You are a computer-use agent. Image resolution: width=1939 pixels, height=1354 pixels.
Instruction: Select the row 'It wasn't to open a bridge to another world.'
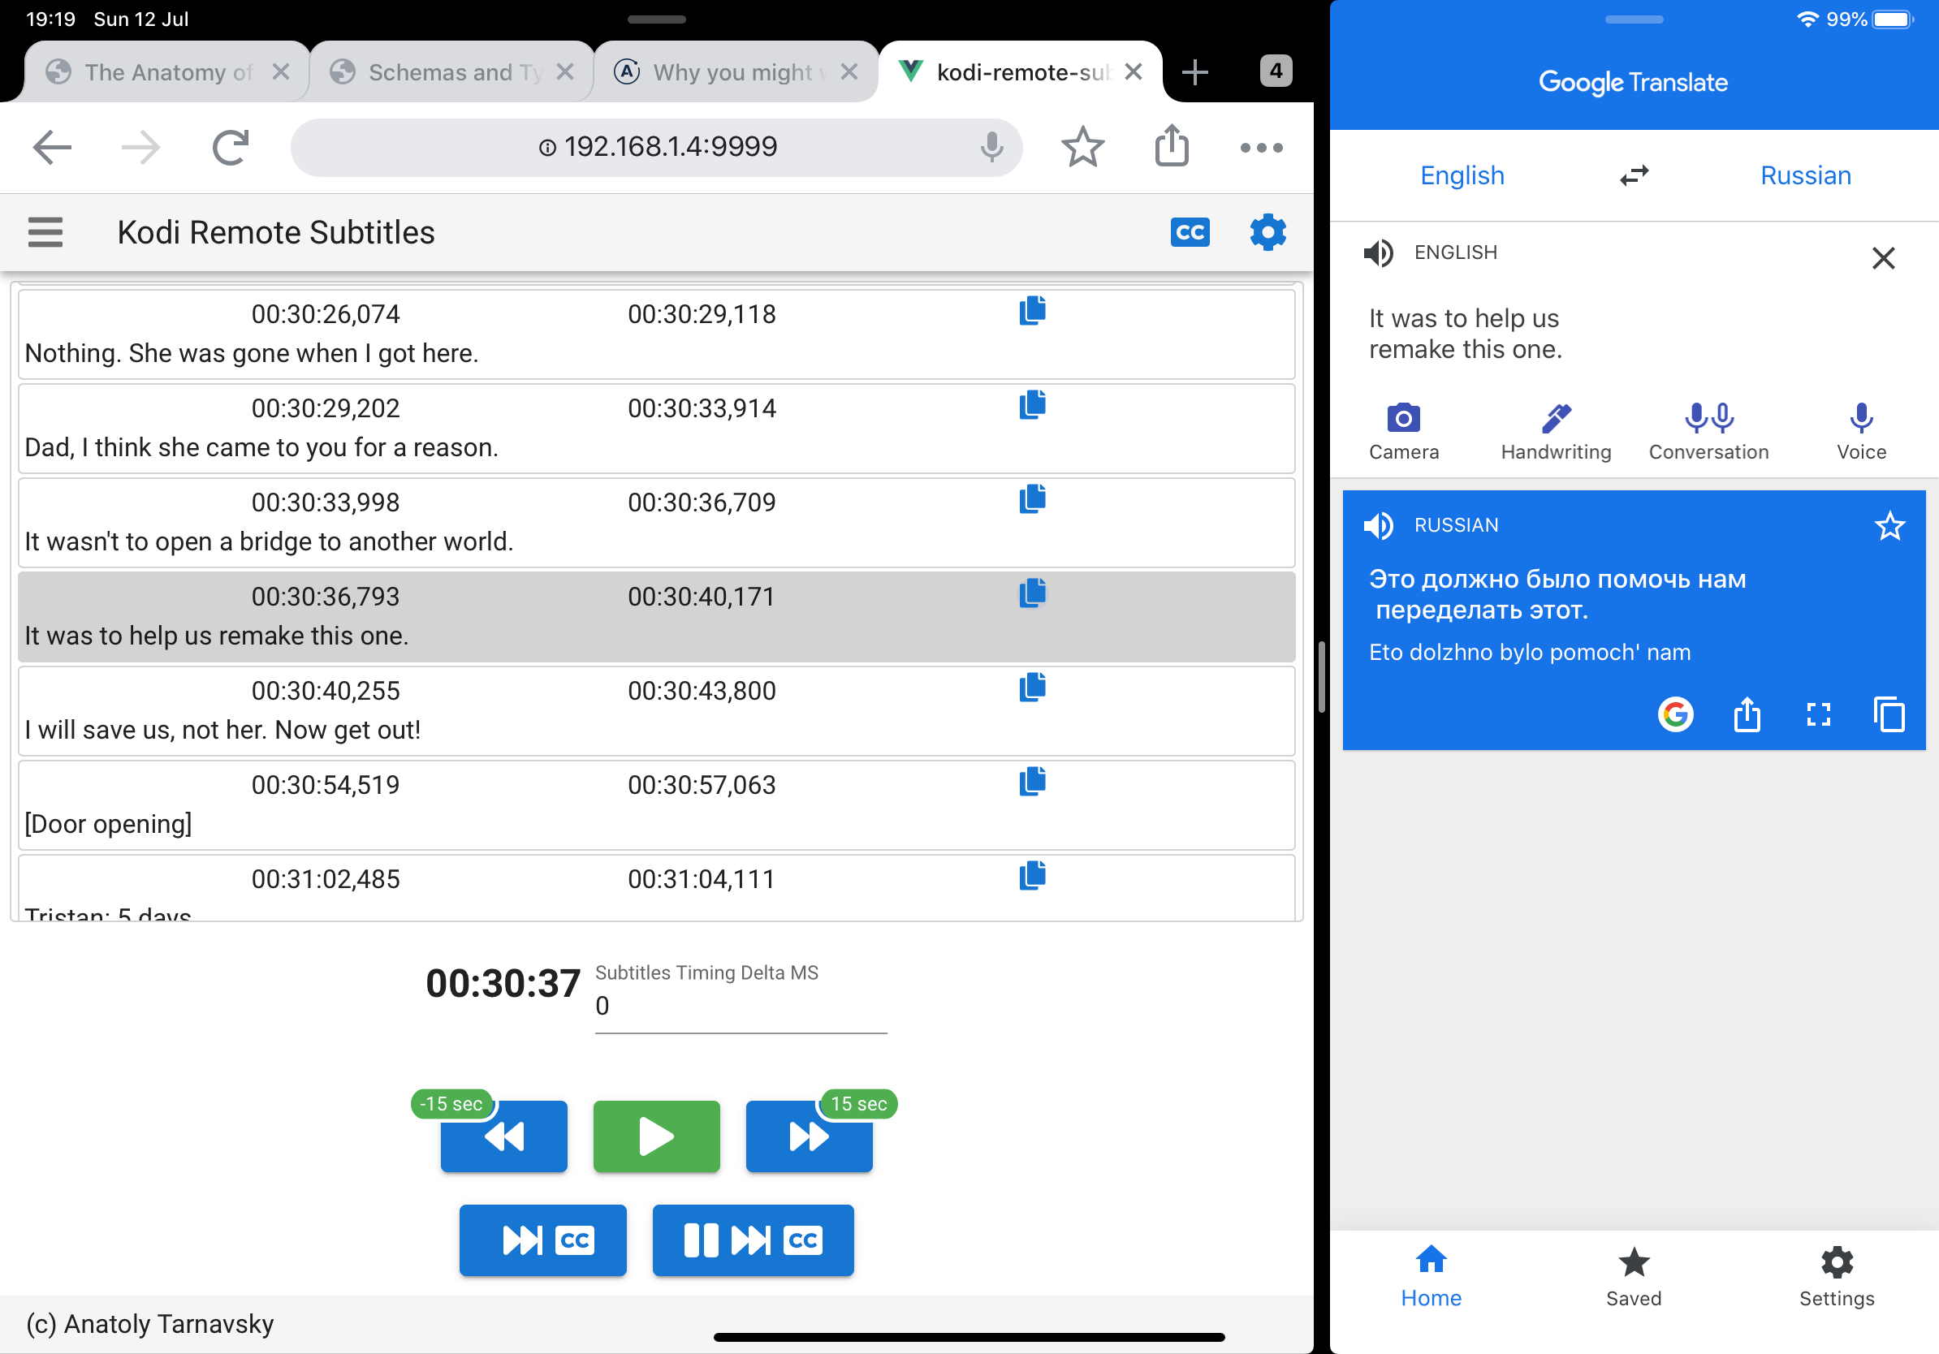[656, 523]
